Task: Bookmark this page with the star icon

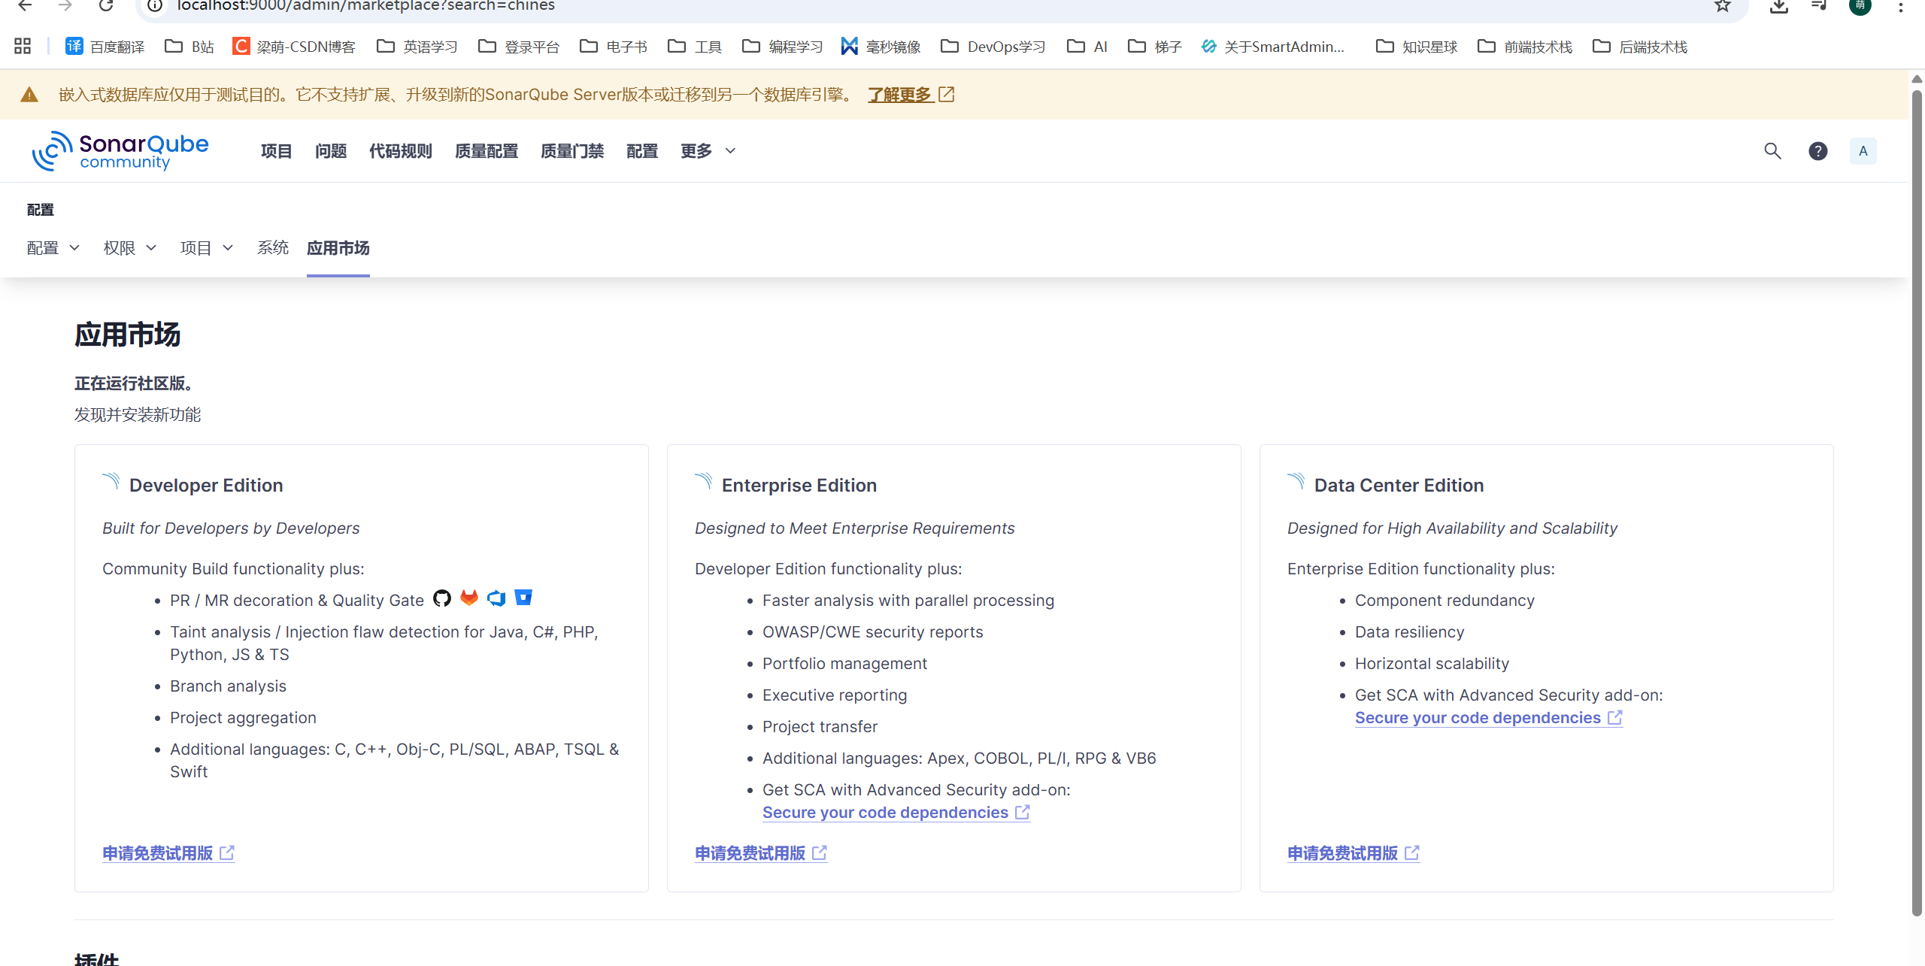Action: pyautogui.click(x=1723, y=6)
